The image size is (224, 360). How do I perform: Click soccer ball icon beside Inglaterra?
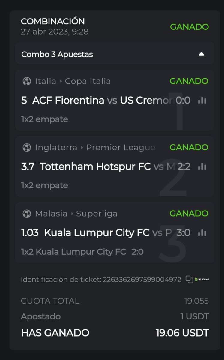point(27,148)
